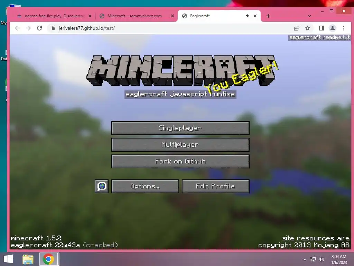Open the volume tray icon
The width and height of the screenshot is (354, 266).
tap(322, 259)
